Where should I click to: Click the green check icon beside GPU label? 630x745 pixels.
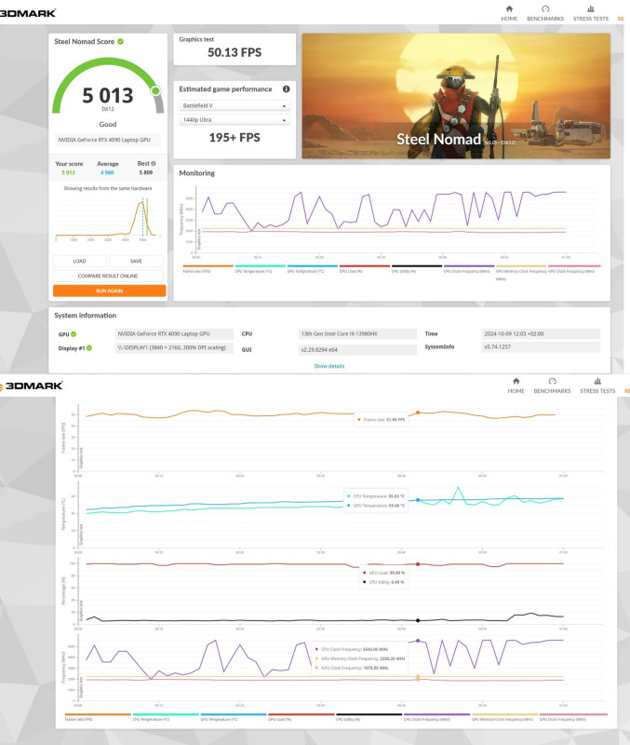[74, 334]
